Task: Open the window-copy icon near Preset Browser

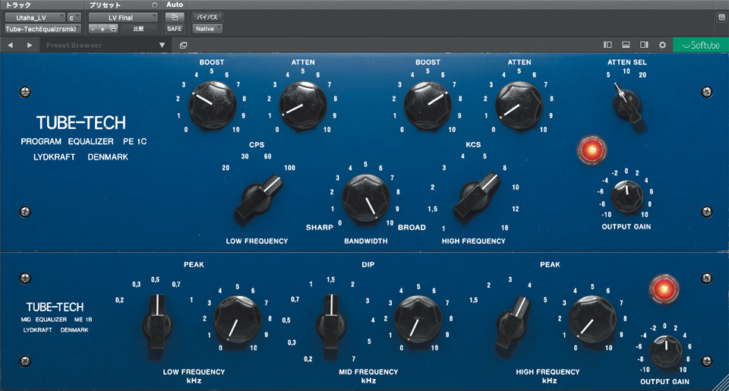Action: pos(183,45)
